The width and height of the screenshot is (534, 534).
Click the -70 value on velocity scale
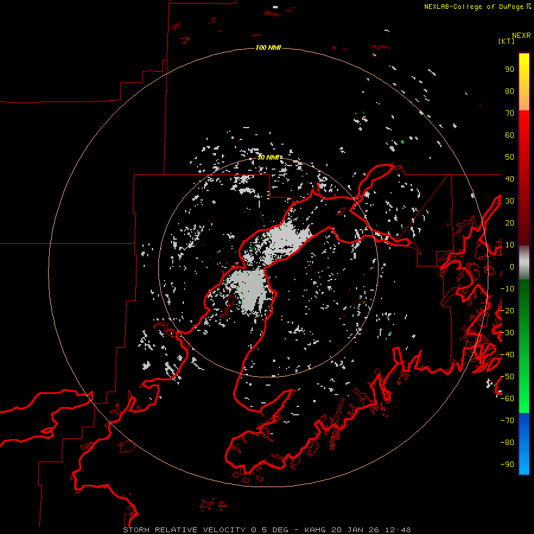tap(507, 421)
